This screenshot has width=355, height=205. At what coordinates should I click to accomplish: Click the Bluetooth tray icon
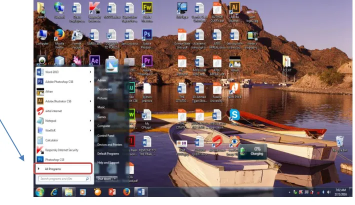[323, 192]
